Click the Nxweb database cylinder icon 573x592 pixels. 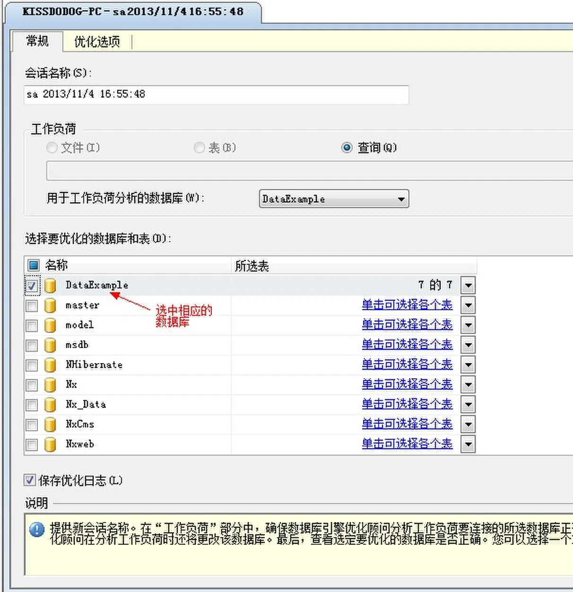tap(50, 444)
